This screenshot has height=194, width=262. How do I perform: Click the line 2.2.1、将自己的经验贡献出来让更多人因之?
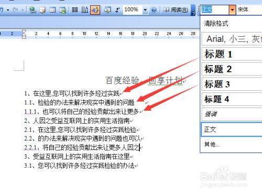82,148
